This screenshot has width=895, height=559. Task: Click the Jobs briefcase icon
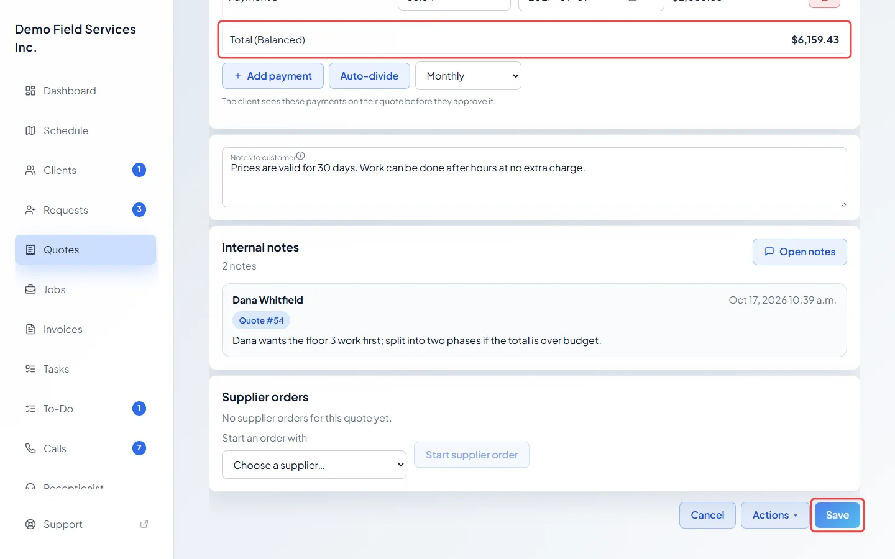pyautogui.click(x=30, y=289)
